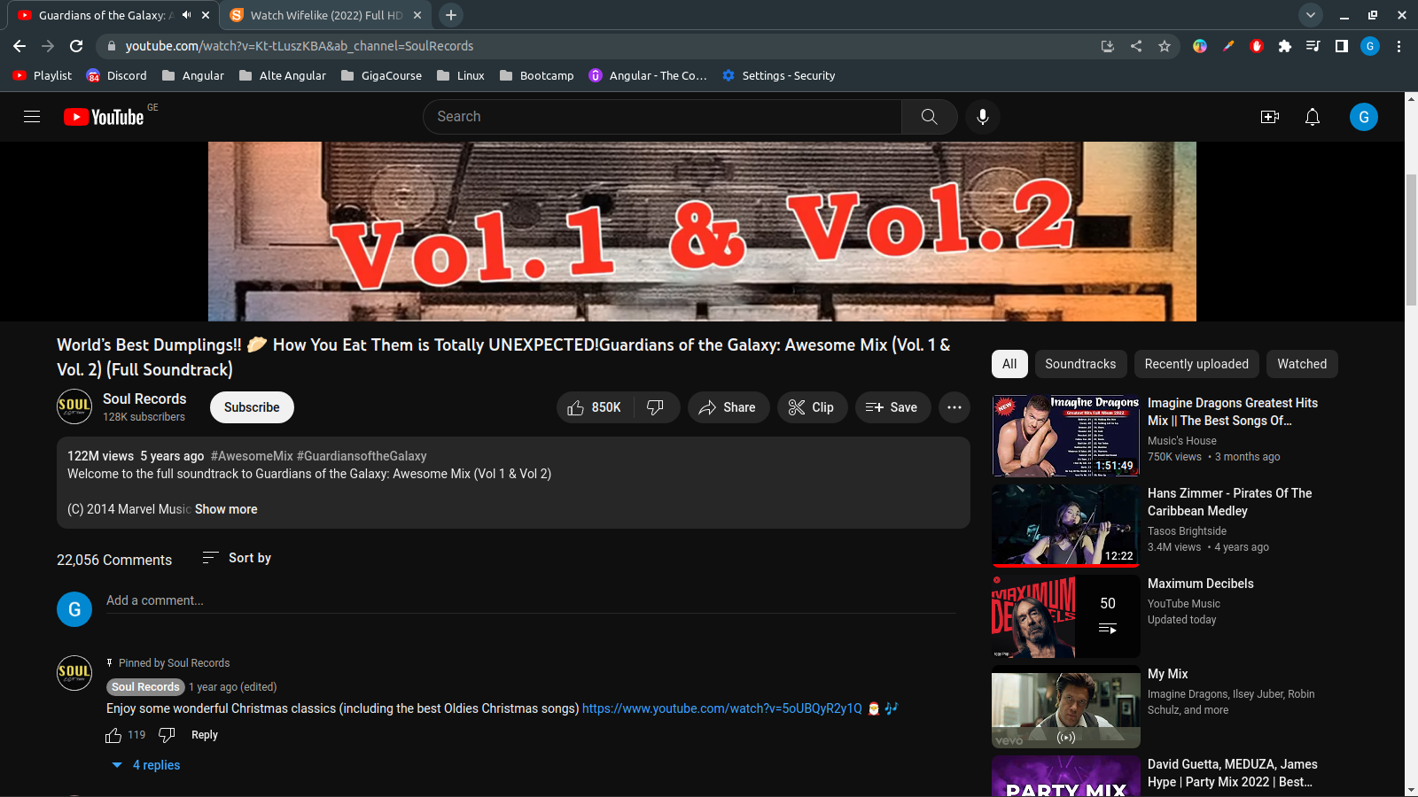Viewport: 1418px width, 797px height.
Task: Open the Maximum Decibels playlist thumbnail
Action: point(1066,616)
